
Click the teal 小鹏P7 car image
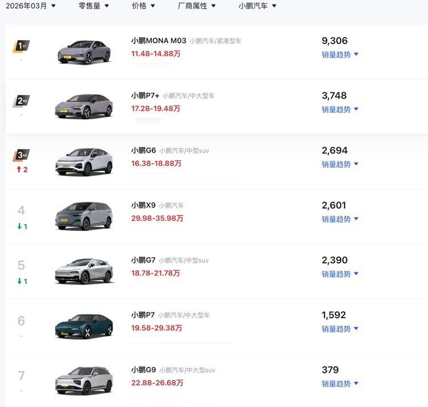pyautogui.click(x=84, y=326)
